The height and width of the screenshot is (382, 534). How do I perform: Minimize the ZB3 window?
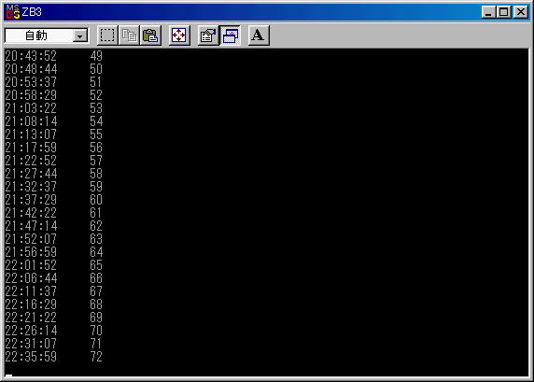pos(488,12)
